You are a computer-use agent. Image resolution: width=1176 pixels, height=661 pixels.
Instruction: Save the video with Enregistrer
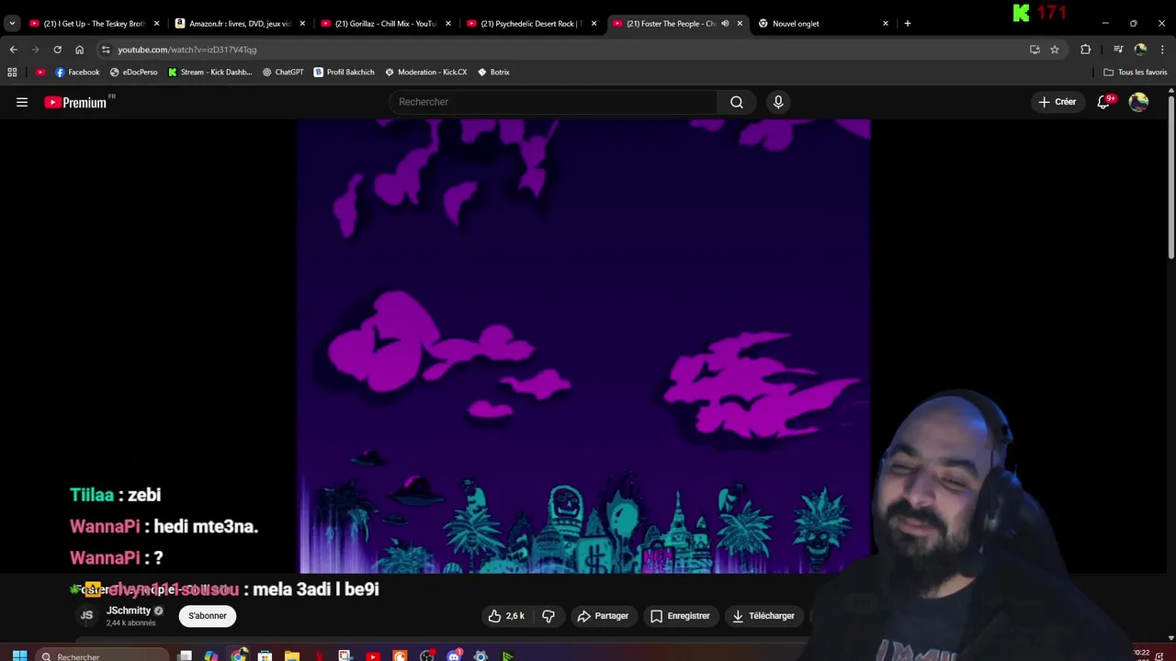point(680,616)
